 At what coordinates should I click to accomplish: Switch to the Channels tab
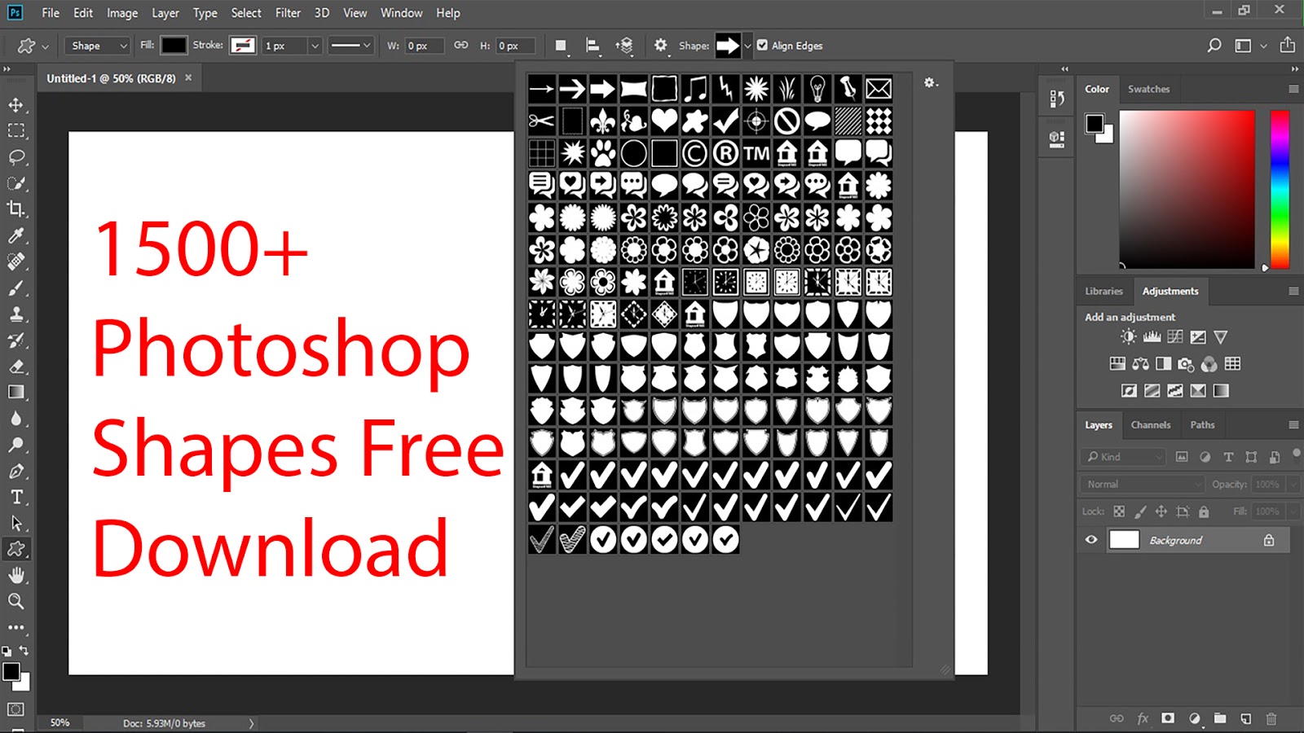(x=1150, y=424)
